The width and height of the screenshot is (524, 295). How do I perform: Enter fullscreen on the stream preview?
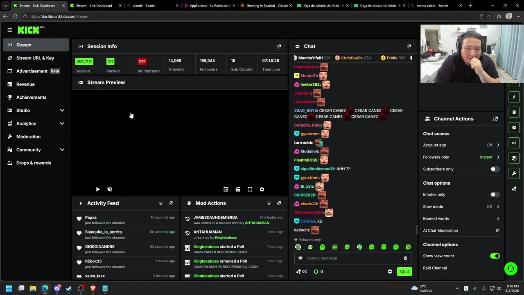[250, 189]
